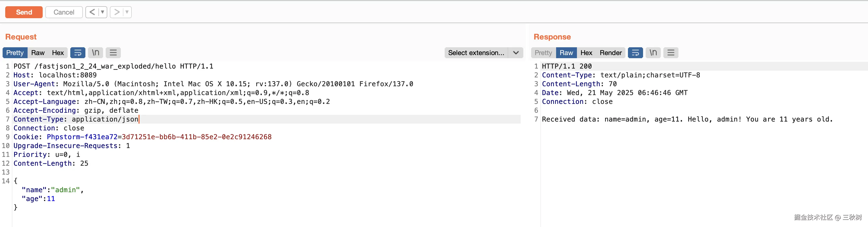868x227 pixels.
Task: Click the Content-Type header line in request editor
Action: click(76, 119)
